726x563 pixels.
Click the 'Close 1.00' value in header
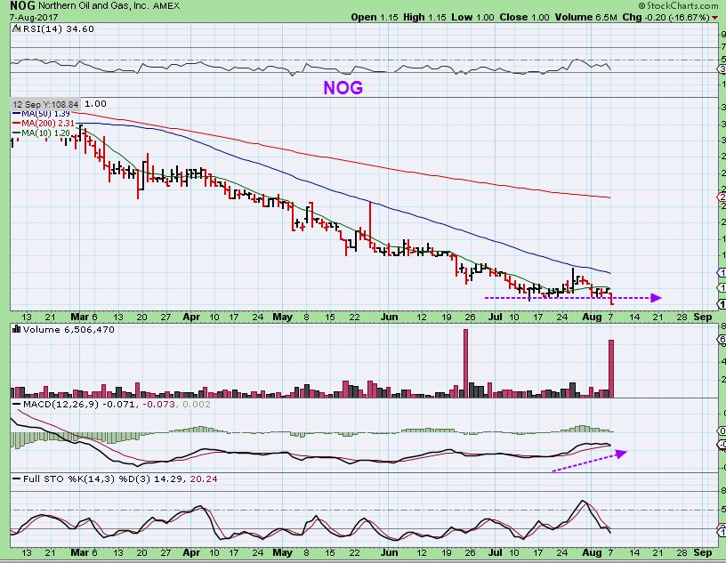[x=524, y=17]
